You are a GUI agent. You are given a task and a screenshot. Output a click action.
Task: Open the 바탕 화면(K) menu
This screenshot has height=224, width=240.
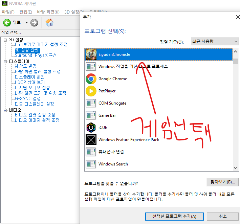pyautogui.click(x=48, y=12)
